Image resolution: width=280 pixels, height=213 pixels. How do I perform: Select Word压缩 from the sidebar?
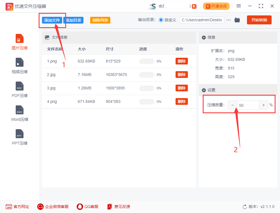click(x=19, y=114)
